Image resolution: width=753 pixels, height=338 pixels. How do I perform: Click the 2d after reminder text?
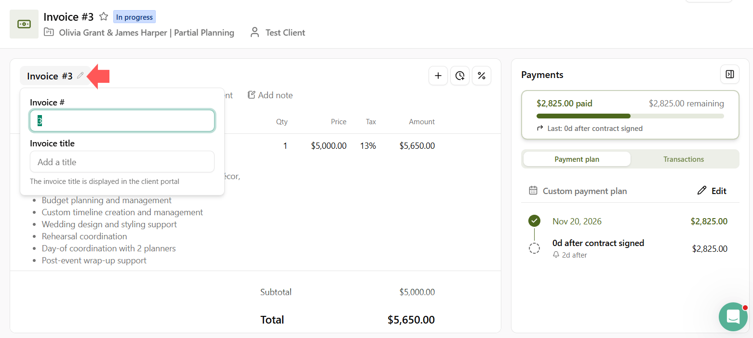[x=575, y=255]
